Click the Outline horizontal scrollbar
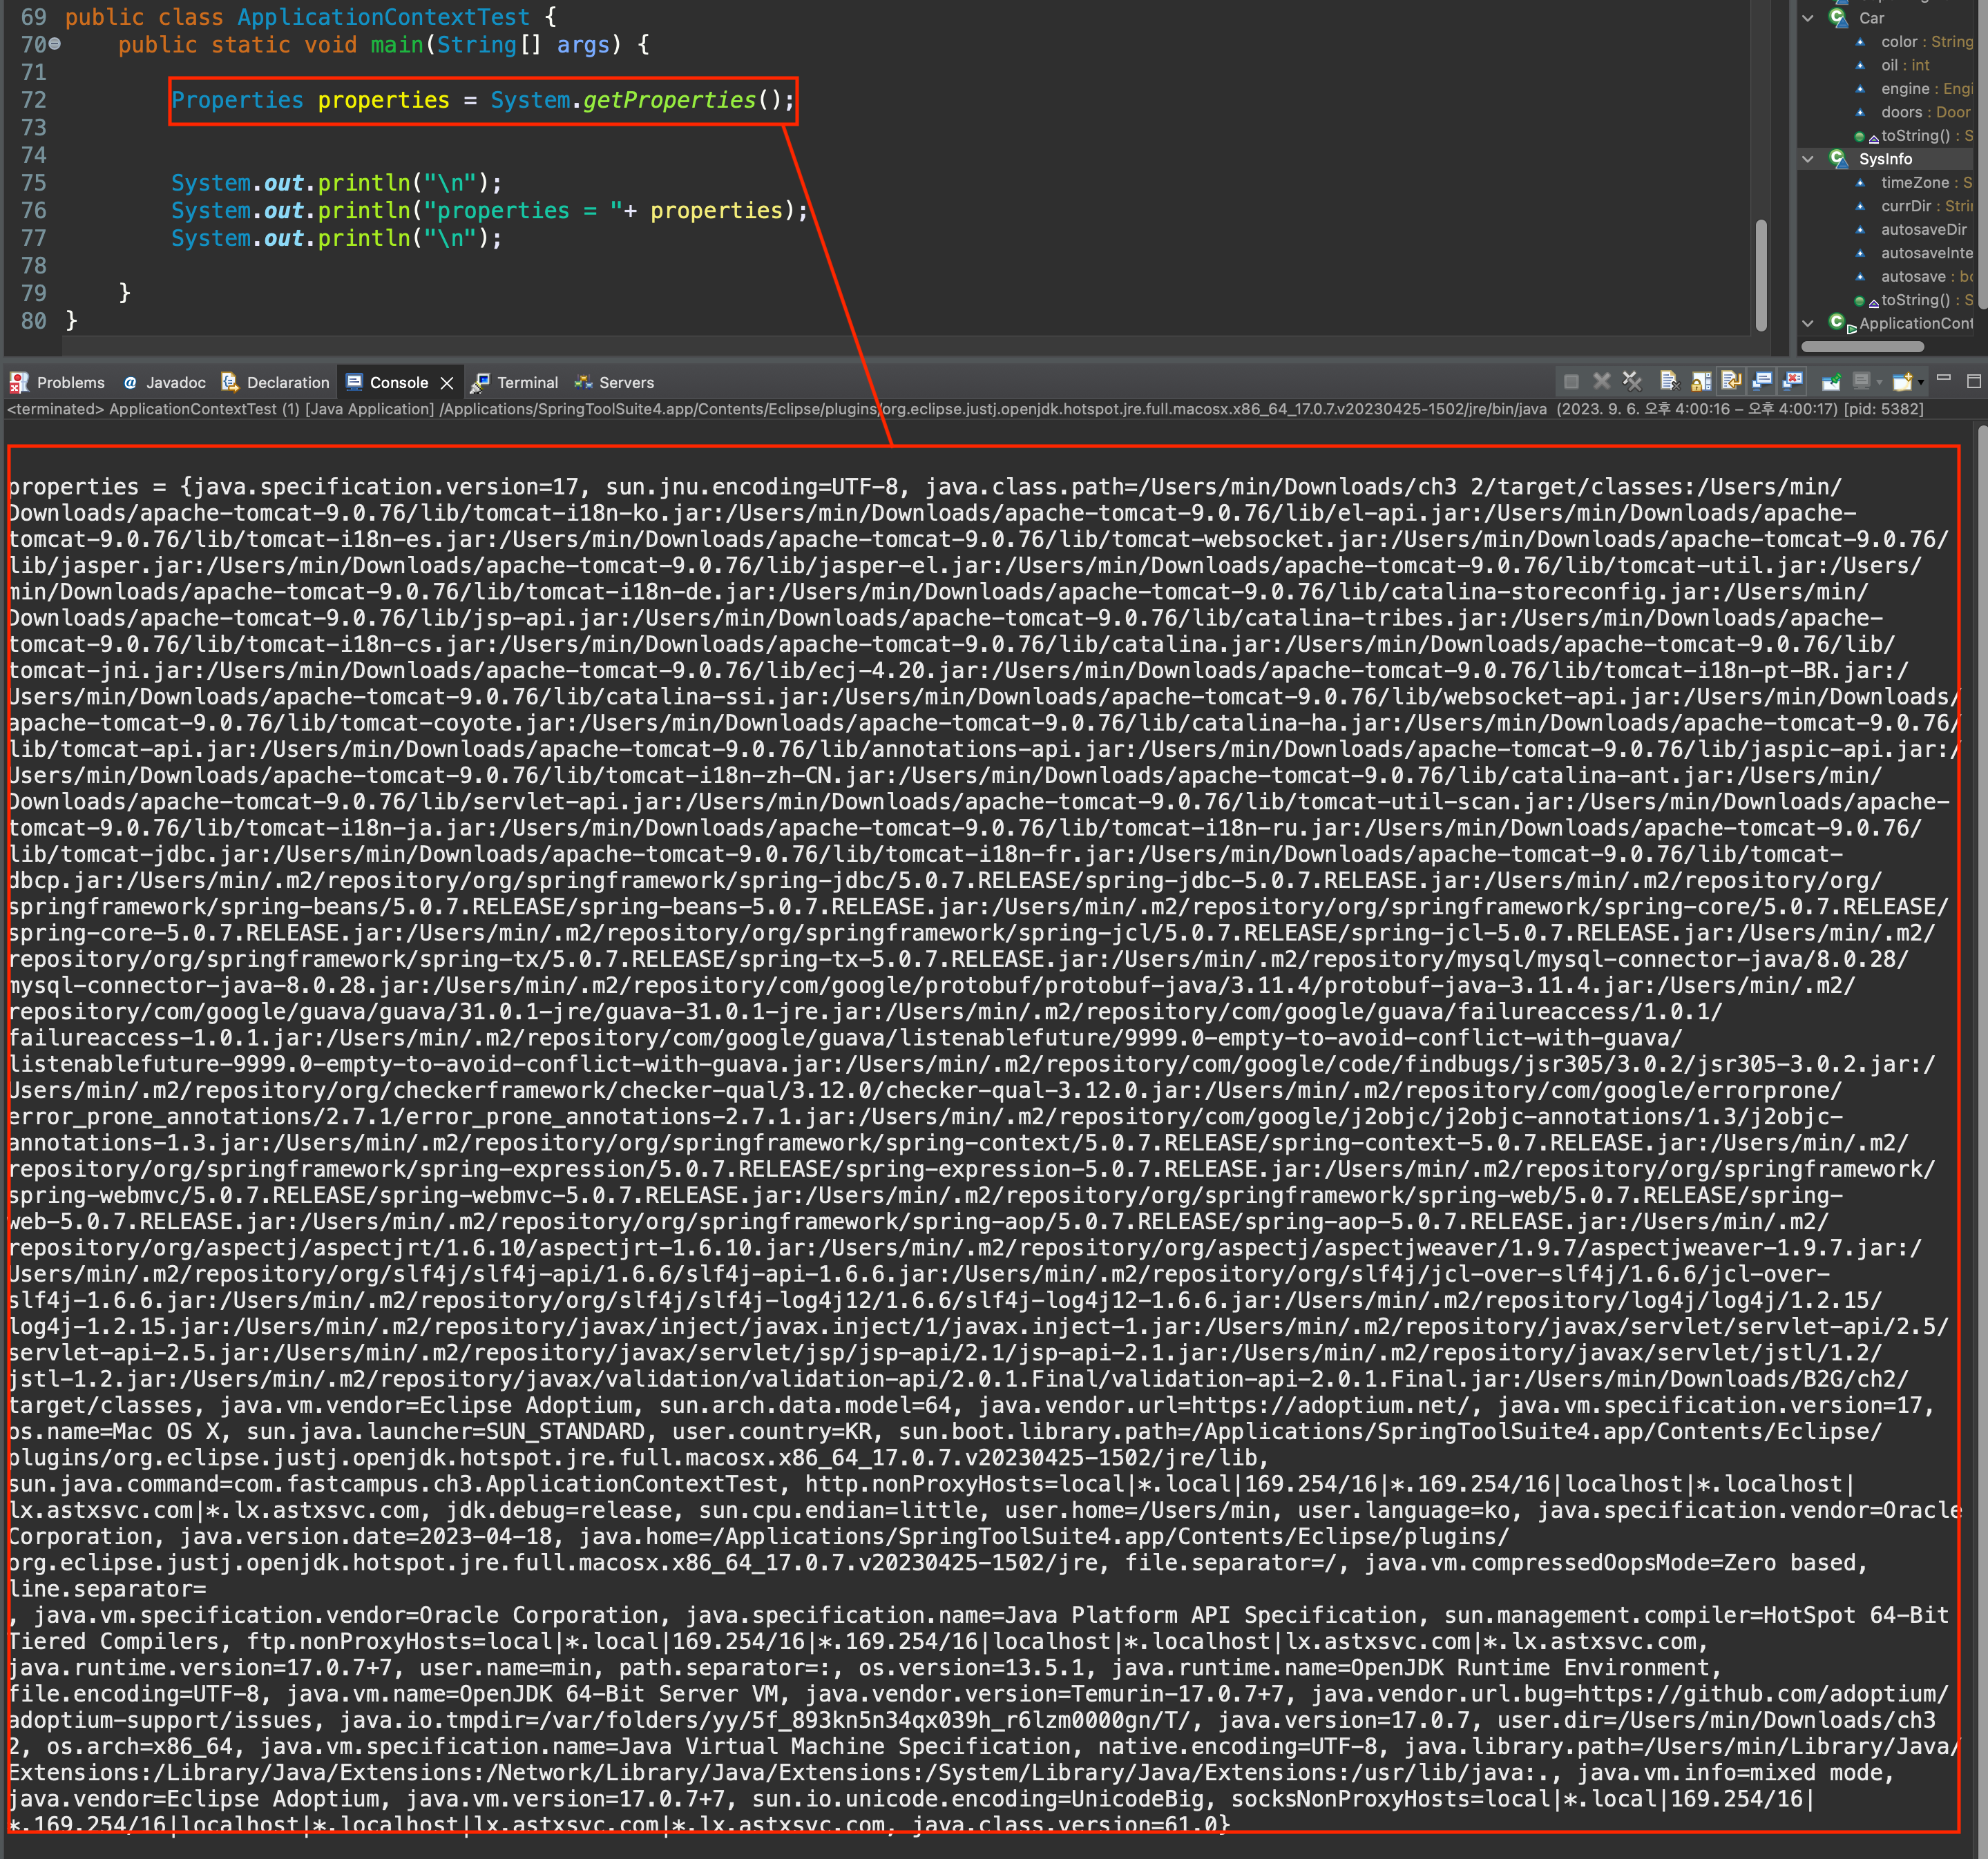This screenshot has width=1988, height=1859. (1862, 347)
